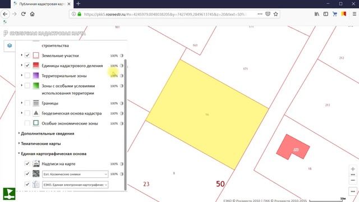Viewport: 359px width, 202px height.
Task: Adjust Границы layer opacity control
Action: 122,103
